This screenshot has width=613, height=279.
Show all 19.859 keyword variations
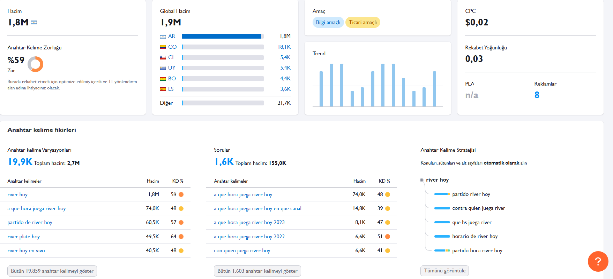52,271
